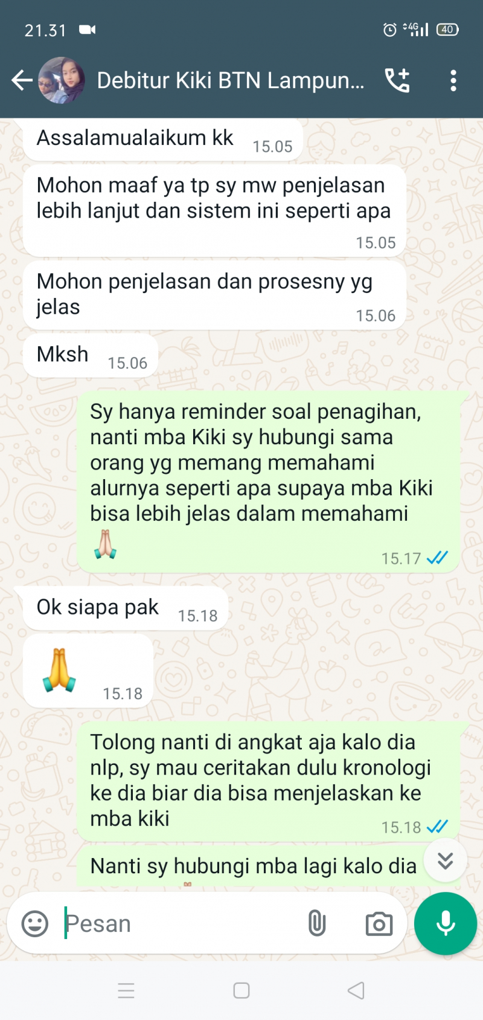Screen dimensions: 483x1020
Task: Tap Android recent apps navigation icon
Action: (126, 990)
